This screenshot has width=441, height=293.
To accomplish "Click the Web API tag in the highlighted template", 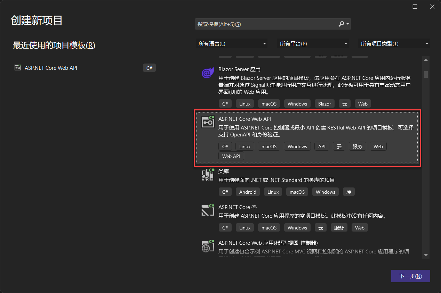I will (x=231, y=156).
